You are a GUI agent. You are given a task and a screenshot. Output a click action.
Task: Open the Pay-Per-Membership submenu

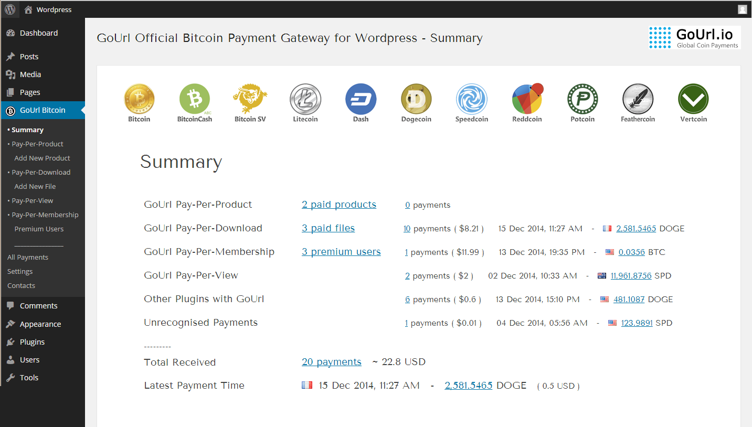[x=45, y=215]
